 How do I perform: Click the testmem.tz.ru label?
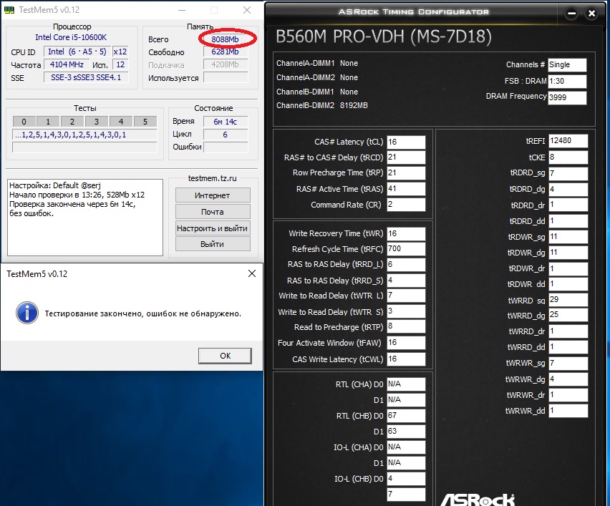pos(213,178)
